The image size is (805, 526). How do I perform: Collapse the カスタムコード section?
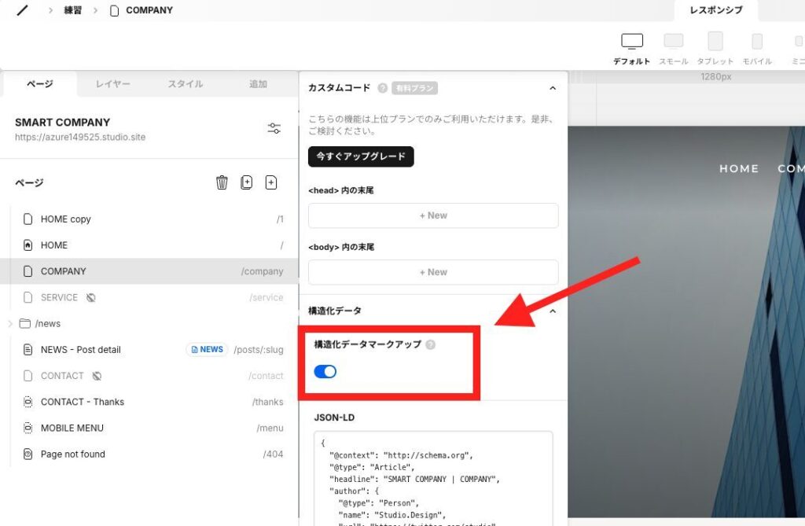click(552, 88)
